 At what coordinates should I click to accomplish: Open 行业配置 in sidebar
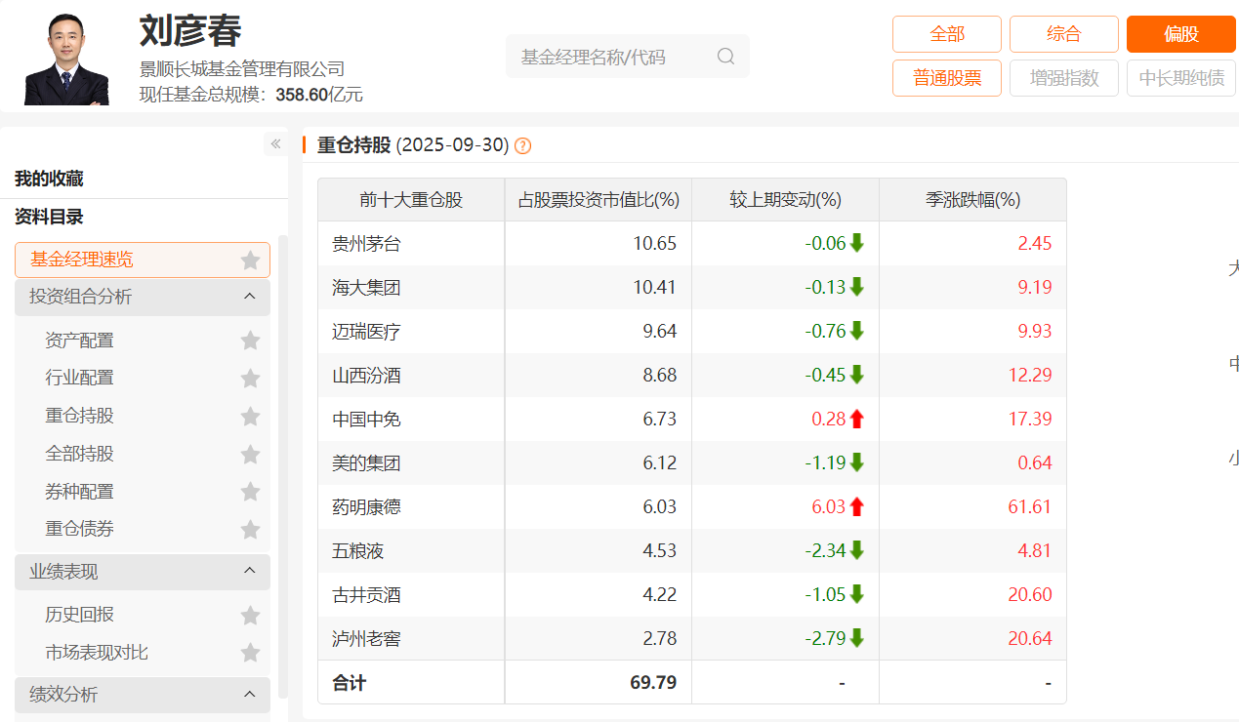click(79, 378)
